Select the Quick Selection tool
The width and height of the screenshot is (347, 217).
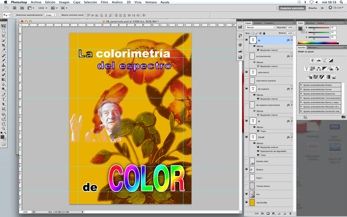[4, 41]
